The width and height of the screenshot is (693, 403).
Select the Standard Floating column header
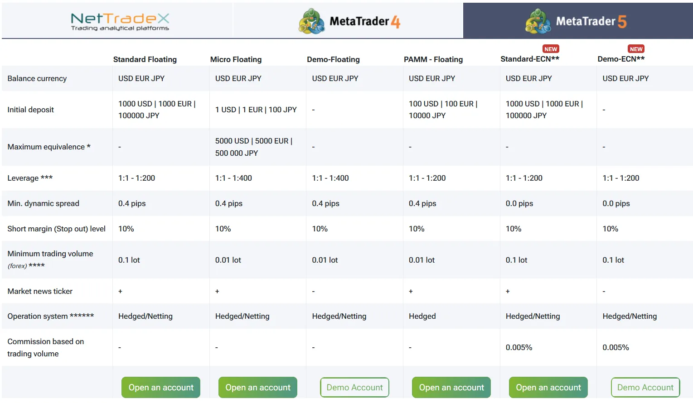click(145, 59)
